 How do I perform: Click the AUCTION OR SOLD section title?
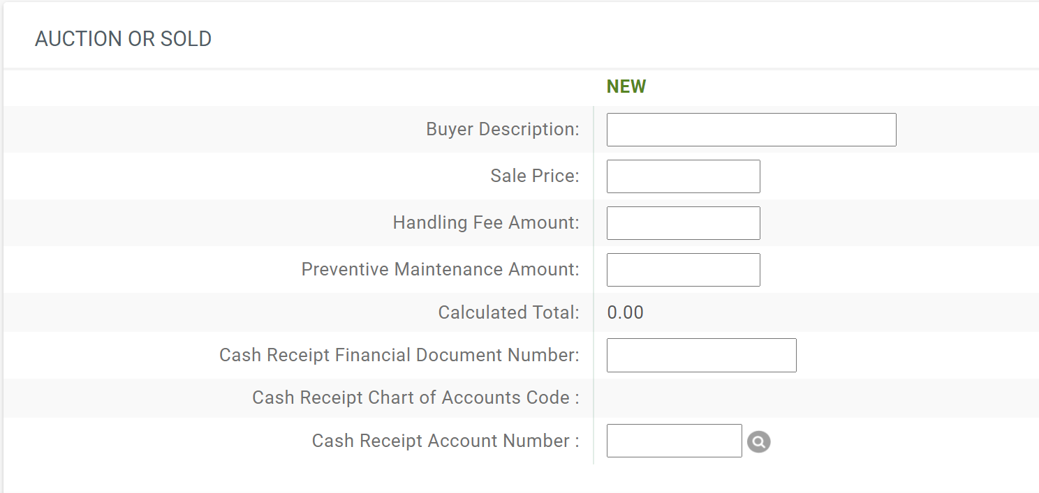(x=123, y=38)
